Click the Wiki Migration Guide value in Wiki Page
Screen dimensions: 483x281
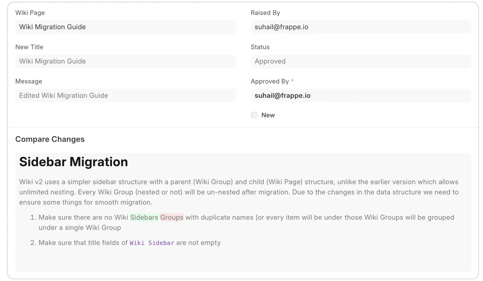52,27
